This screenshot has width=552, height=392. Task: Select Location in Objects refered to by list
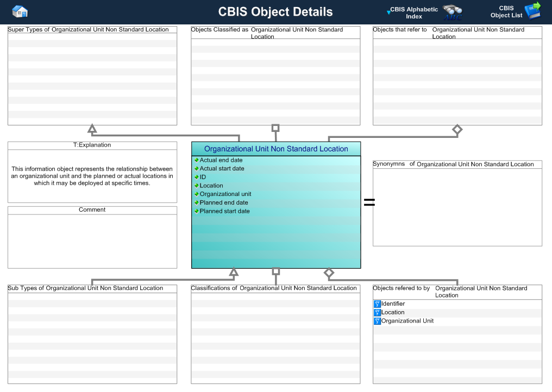(392, 312)
